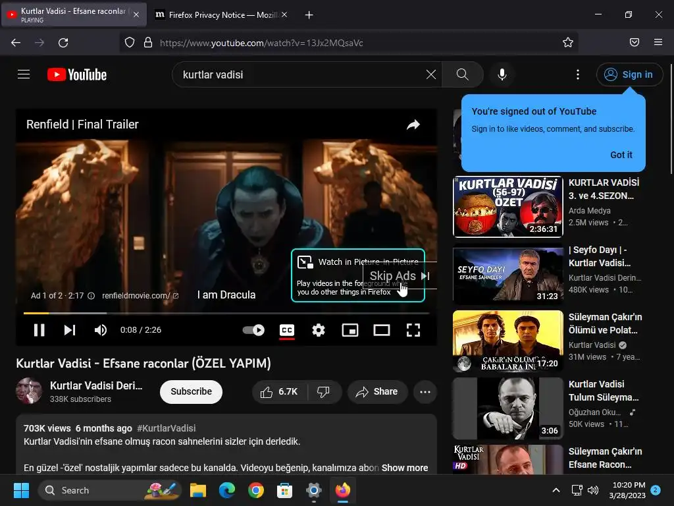Launch Google Chrome from taskbar
Image resolution: width=674 pixels, height=506 pixels.
pyautogui.click(x=256, y=490)
